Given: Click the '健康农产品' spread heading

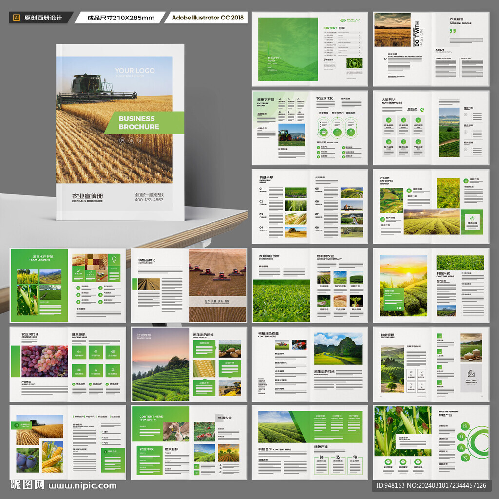Looking at the screenshot, I should click(266, 99).
